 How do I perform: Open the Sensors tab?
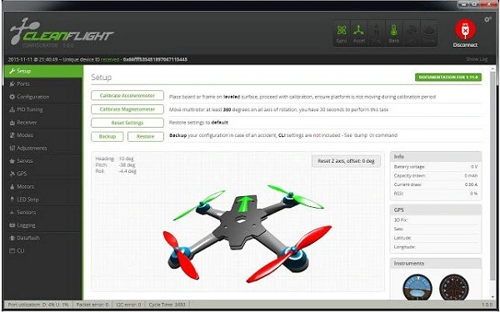43,212
